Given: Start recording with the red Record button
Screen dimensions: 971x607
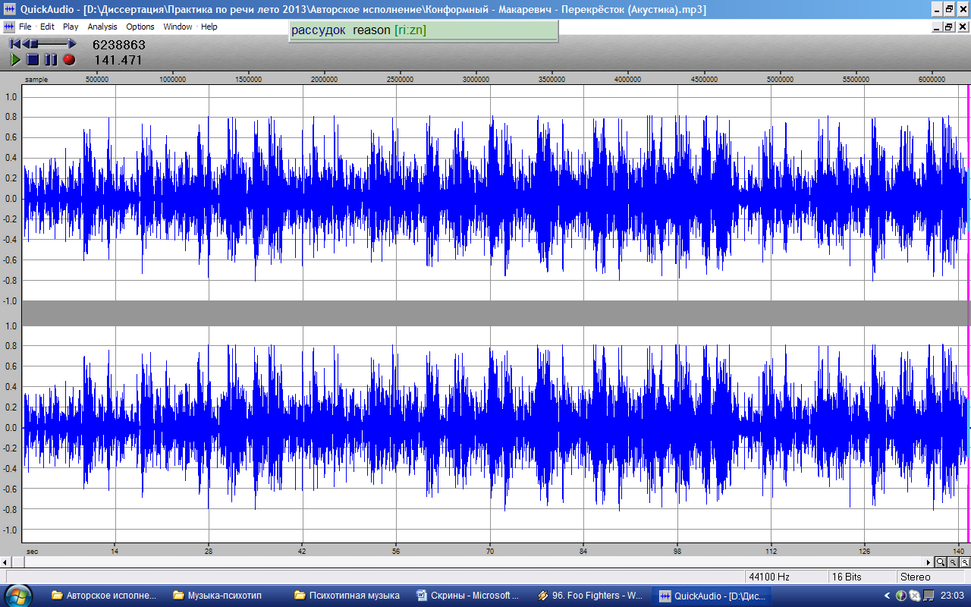Looking at the screenshot, I should tap(69, 59).
